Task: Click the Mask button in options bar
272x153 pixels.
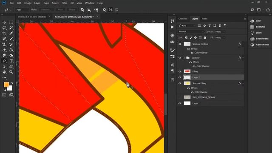Action: pos(60,10)
